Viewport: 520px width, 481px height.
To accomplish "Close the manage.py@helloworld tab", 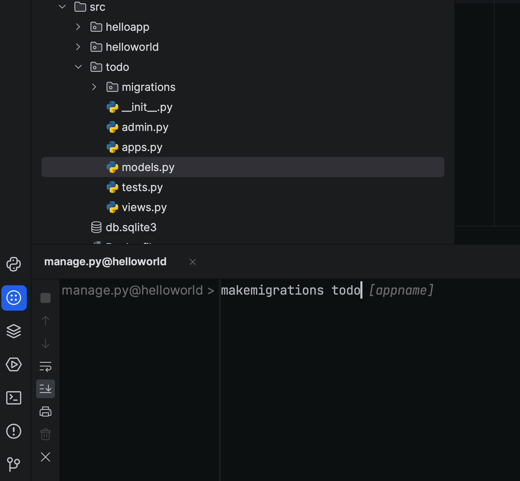I will [193, 262].
